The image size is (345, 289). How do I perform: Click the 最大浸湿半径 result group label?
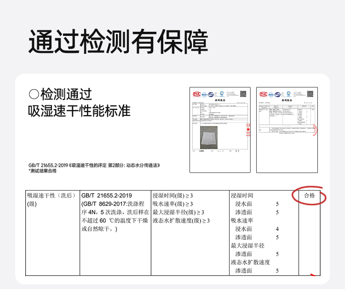coord(247,246)
